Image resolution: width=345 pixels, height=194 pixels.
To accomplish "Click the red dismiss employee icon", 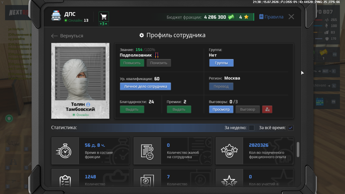I will click(267, 109).
